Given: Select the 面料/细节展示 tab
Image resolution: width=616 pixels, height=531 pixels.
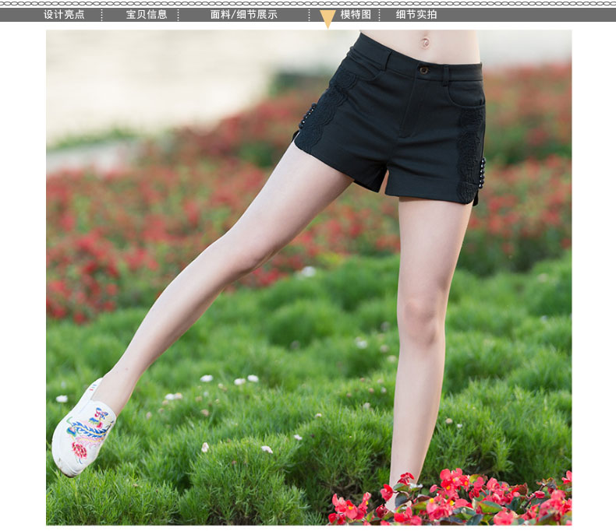Looking at the screenshot, I should [243, 15].
